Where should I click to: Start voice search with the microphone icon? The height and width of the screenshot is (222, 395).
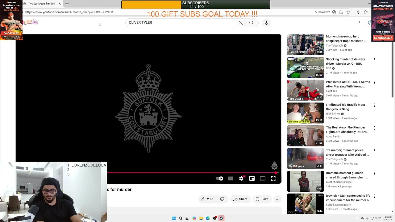coord(266,23)
